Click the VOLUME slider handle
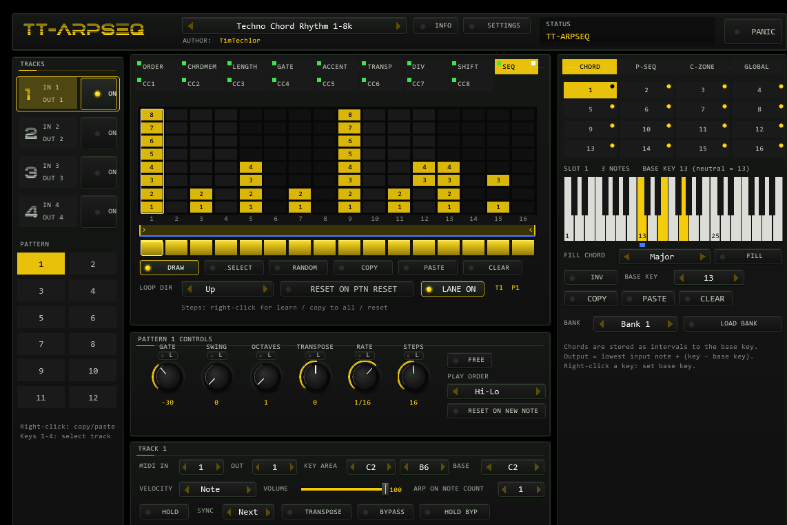Screen dimensions: 787x525 coord(385,489)
